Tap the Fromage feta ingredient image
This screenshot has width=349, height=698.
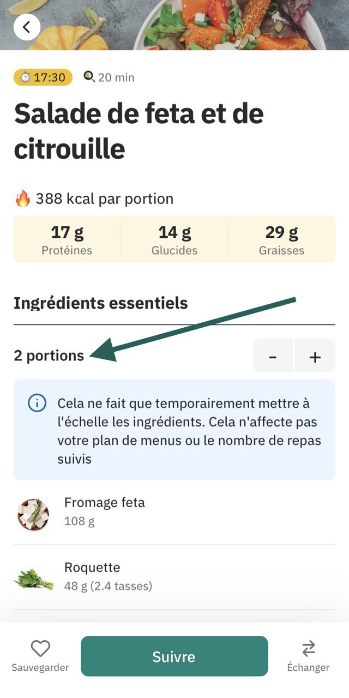[33, 514]
